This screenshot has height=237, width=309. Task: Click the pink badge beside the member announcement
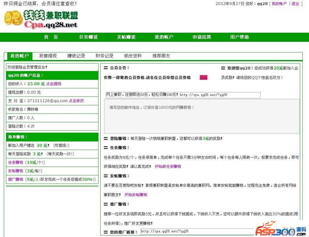(203, 78)
